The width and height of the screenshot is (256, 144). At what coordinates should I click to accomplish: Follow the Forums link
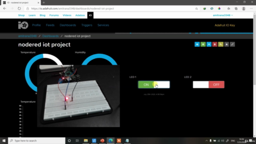pyautogui.click(x=54, y=15)
